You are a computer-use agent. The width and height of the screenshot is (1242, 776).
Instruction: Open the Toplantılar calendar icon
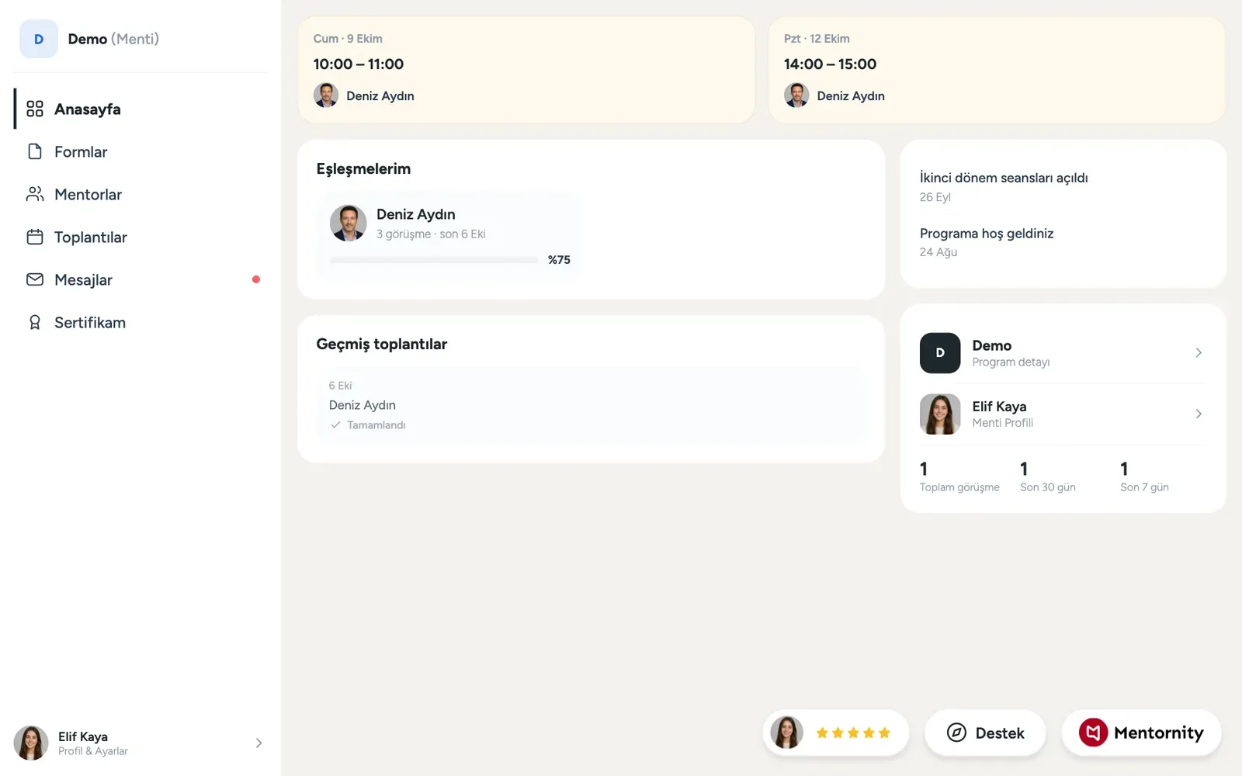[x=35, y=237]
